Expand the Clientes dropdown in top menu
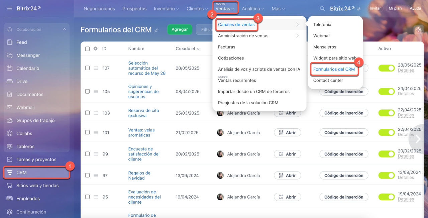 [197, 9]
